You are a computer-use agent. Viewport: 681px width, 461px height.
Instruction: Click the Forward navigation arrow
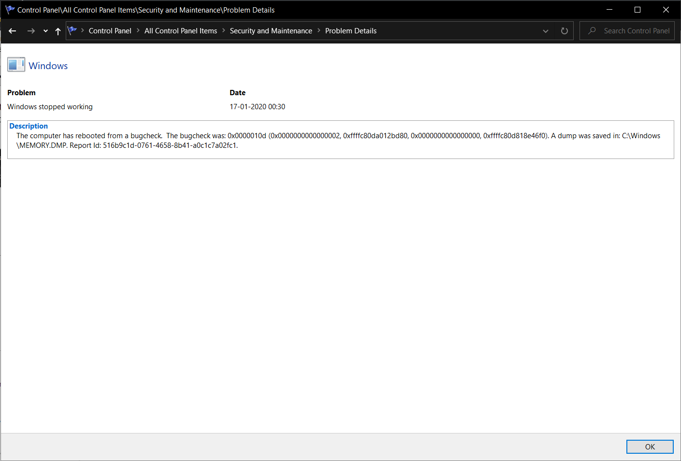click(x=31, y=31)
